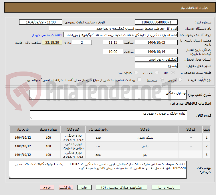
Task: Click quantity 100 in the بالش row
Action: click(x=48, y=146)
